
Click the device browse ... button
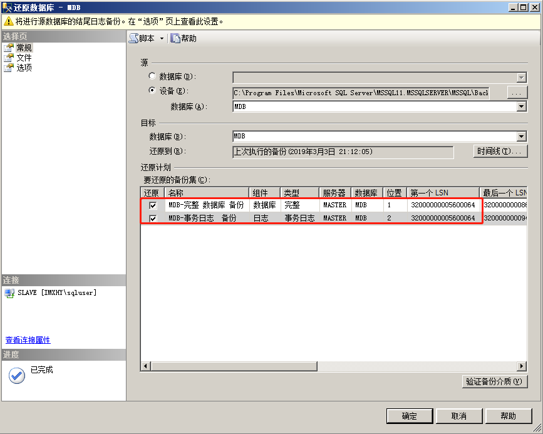[x=517, y=93]
